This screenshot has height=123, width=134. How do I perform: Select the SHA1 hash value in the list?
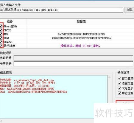(x=81, y=38)
